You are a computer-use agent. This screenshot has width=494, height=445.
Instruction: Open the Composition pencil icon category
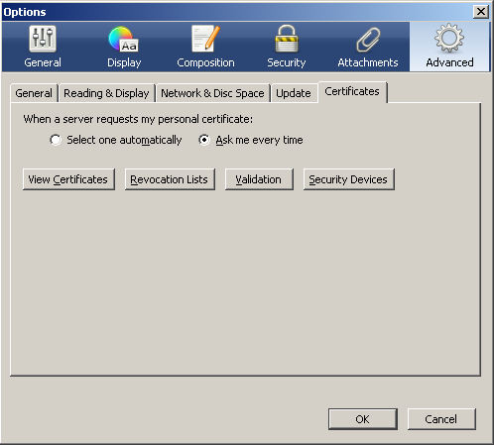click(x=205, y=47)
